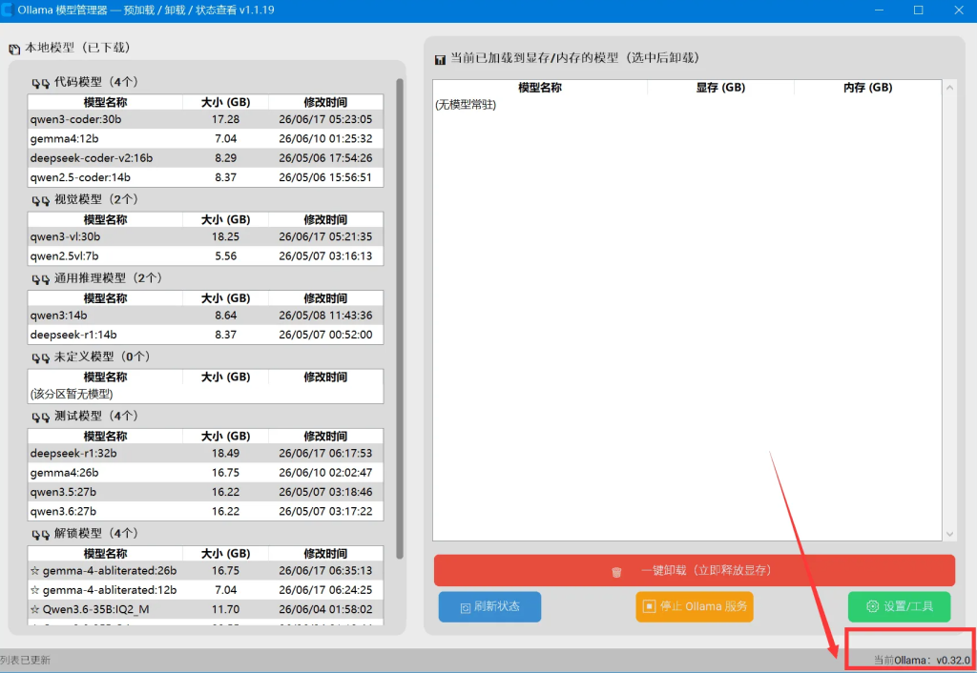977x673 pixels.
Task: Click the icon beside 代码模型 group
Action: coord(40,83)
